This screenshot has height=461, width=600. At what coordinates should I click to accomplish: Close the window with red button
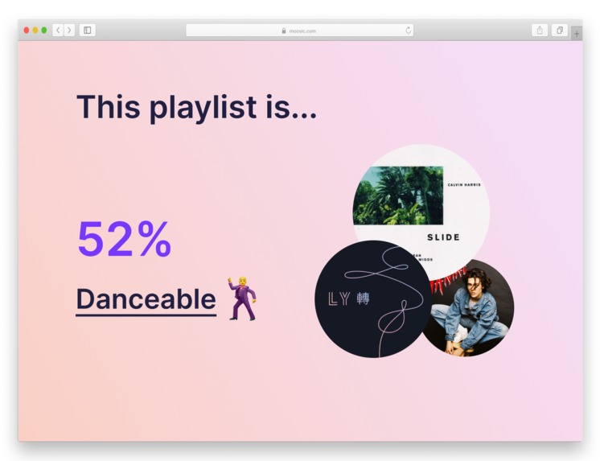coord(27,31)
